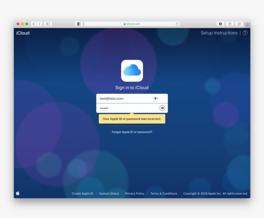Image resolution: width=264 pixels, height=218 pixels.
Task: Toggle the Safari sidebar button
Action: 48,24
